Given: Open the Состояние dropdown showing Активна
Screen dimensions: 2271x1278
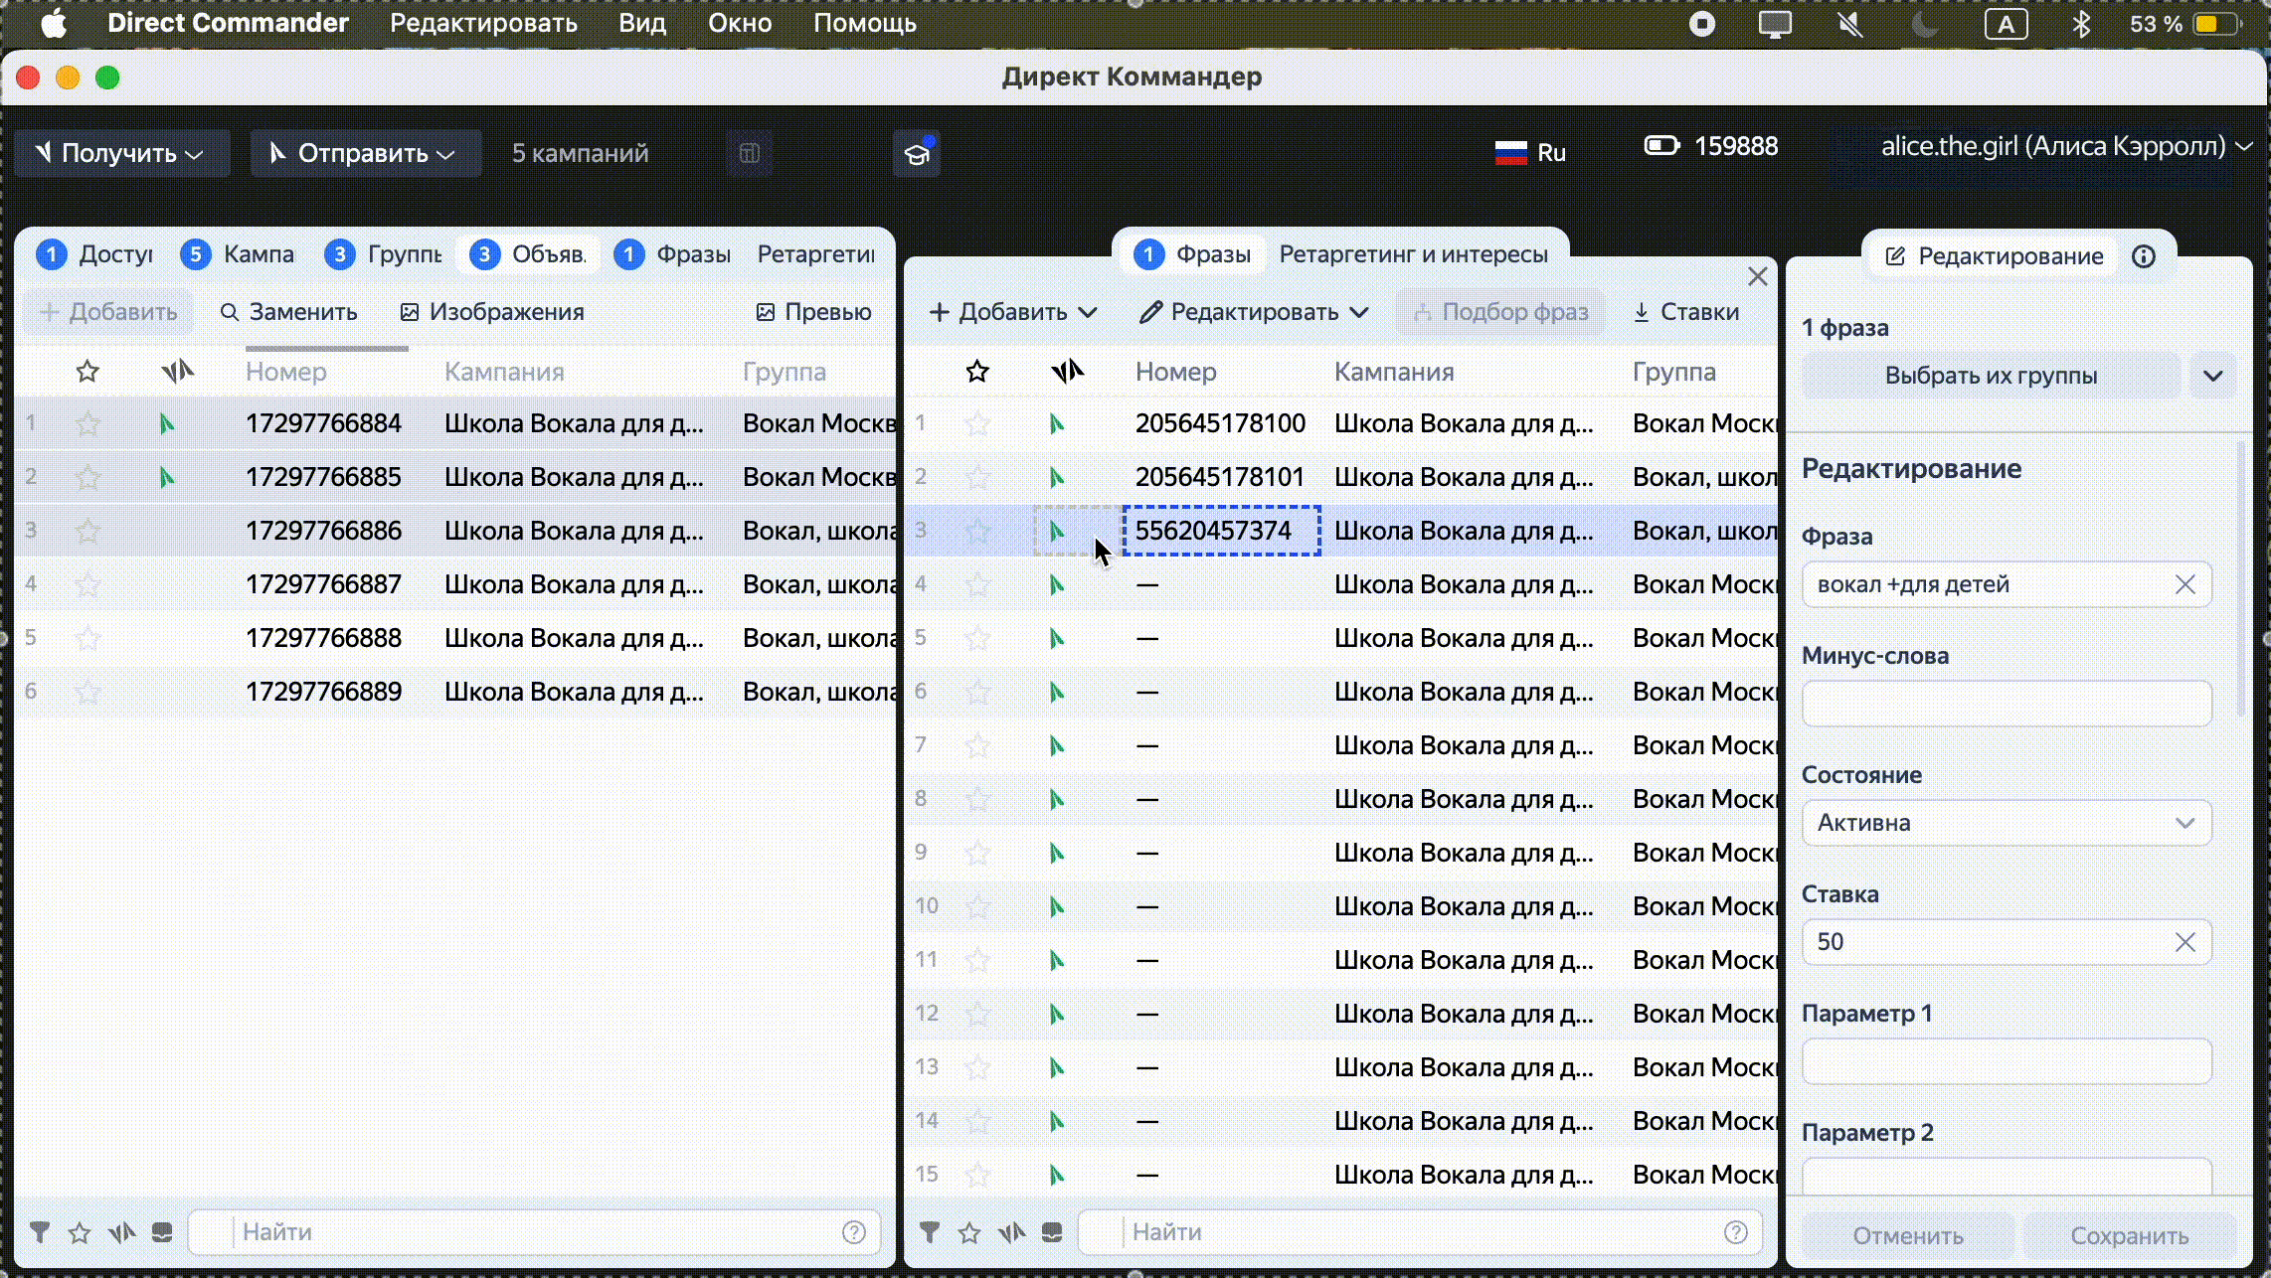Looking at the screenshot, I should point(2006,823).
